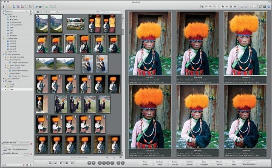This screenshot has width=272, height=168.
Task: Select the Selection arrow tool
Action: click(x=202, y=7)
